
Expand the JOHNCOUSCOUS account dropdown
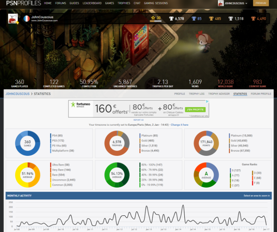click(236, 3)
